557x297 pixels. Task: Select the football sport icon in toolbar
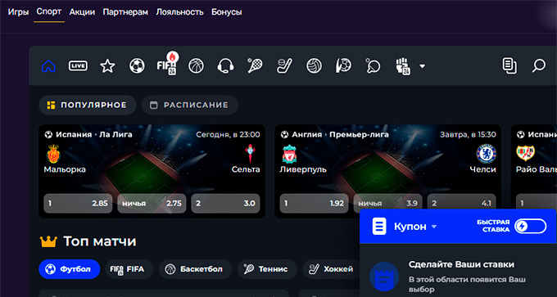click(137, 66)
